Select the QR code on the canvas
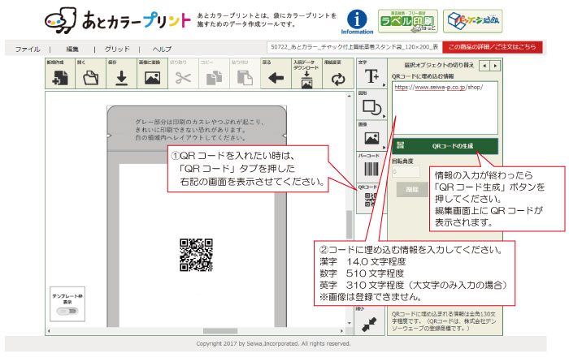 196,255
